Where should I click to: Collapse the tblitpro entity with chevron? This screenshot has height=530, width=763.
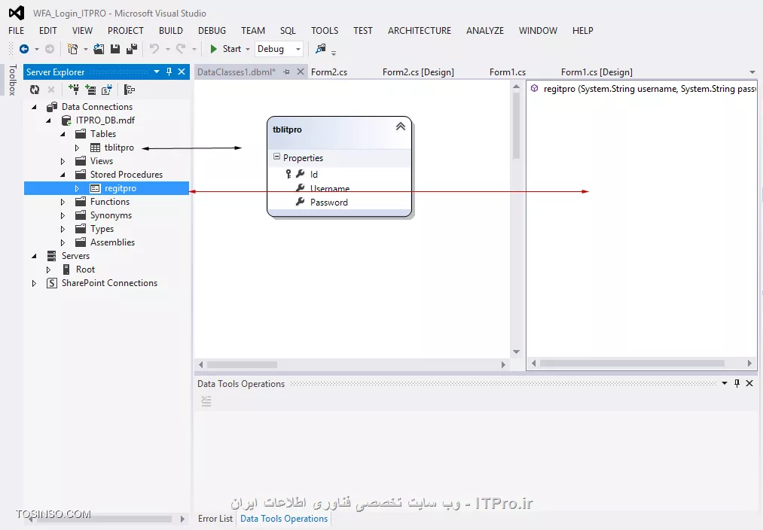[401, 126]
